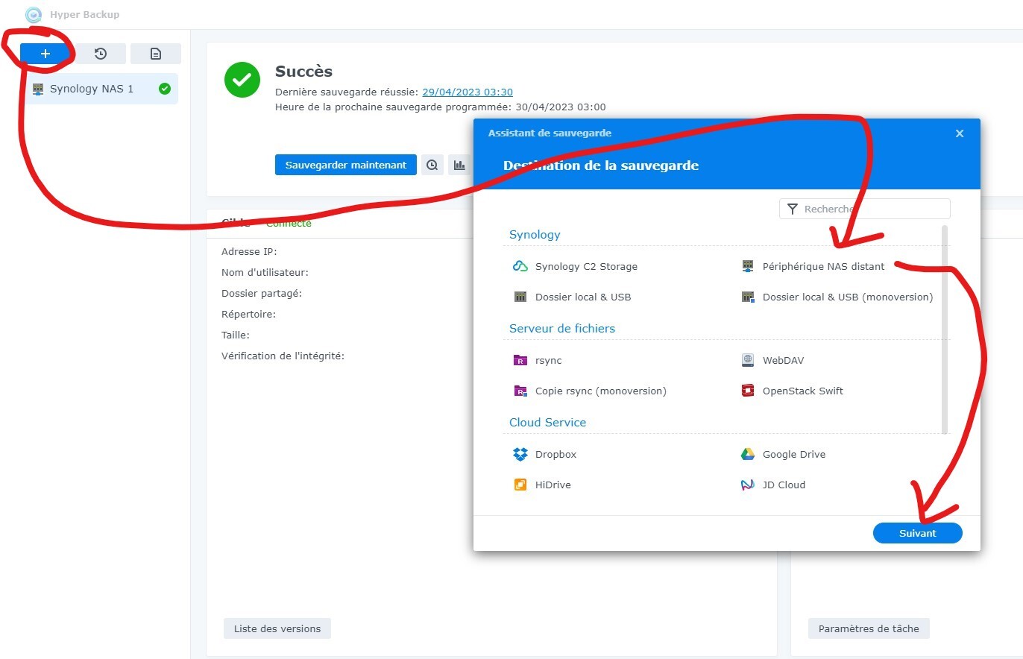The width and height of the screenshot is (1023, 659).
Task: Open the backup explorer magnifier-clock icon
Action: [x=432, y=165]
